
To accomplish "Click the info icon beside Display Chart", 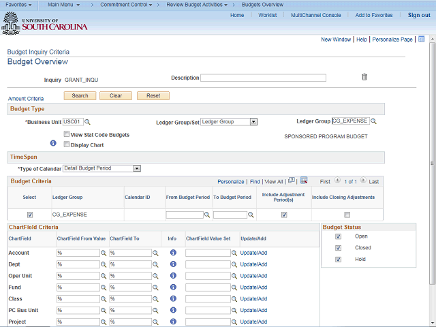I will 53,144.
